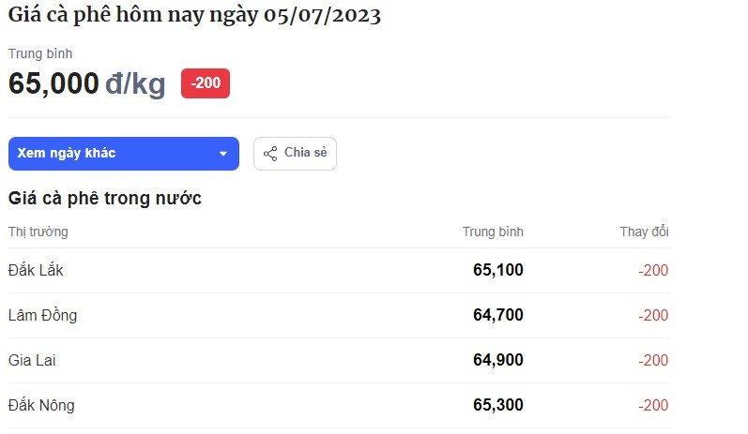748x434 pixels.
Task: Click the dropdown arrow on the blue button
Action: pos(222,154)
